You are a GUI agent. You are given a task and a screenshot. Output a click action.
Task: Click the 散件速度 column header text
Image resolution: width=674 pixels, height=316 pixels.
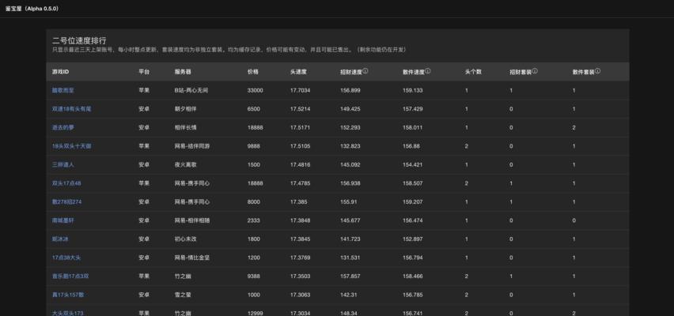pyautogui.click(x=414, y=72)
